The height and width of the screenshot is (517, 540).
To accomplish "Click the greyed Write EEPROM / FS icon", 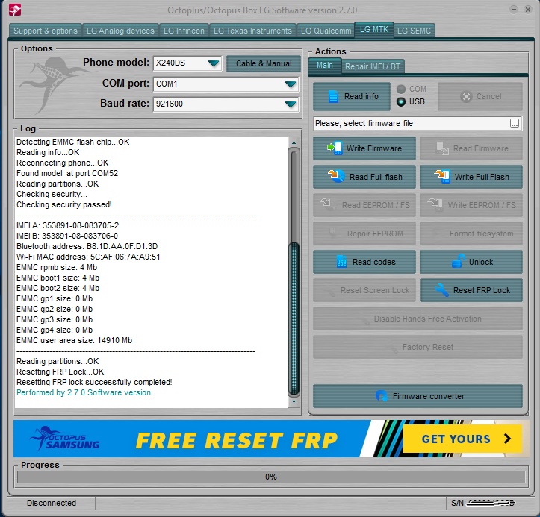I will tap(435, 204).
